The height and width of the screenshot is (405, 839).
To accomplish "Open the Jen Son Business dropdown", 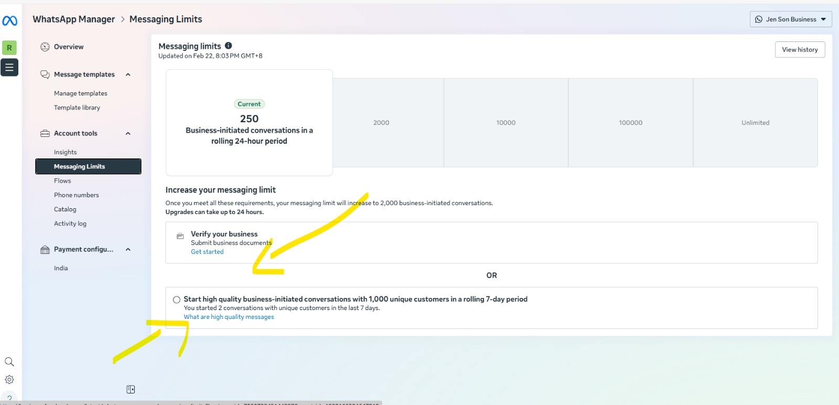I will (x=791, y=19).
